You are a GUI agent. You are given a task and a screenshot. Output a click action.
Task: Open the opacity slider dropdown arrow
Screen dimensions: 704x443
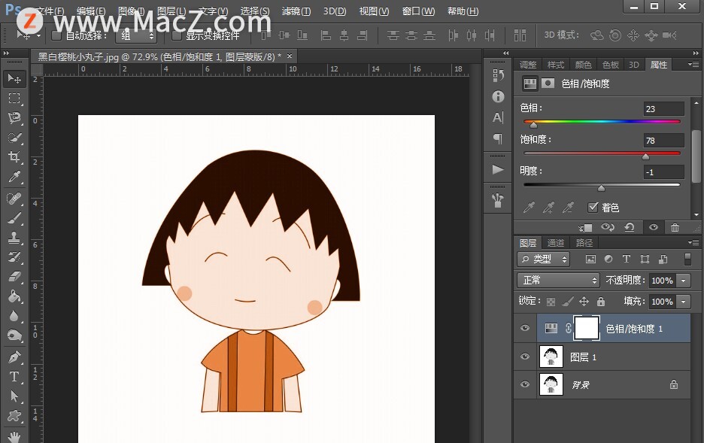684,281
